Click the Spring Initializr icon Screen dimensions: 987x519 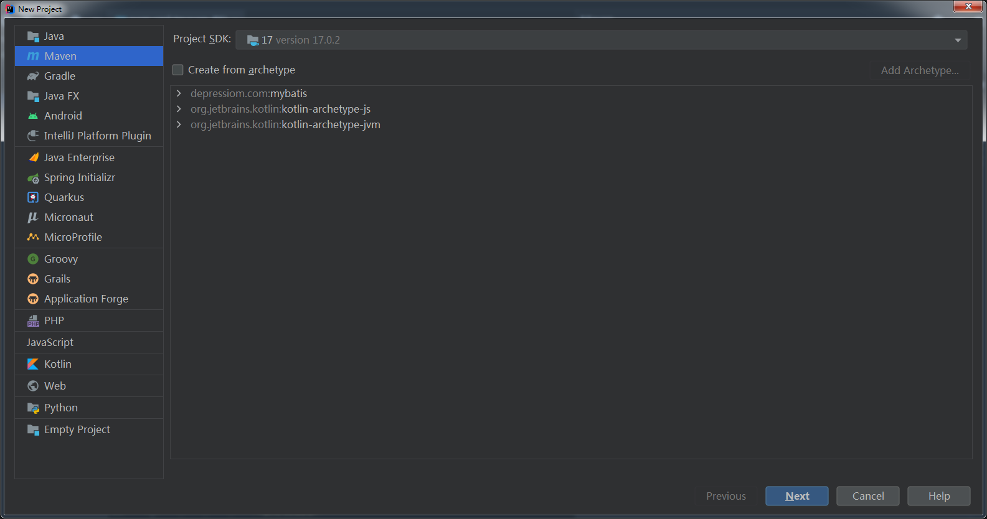[33, 178]
